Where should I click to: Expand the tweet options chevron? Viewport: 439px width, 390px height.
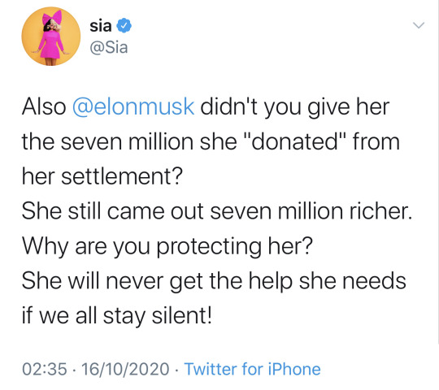point(419,25)
